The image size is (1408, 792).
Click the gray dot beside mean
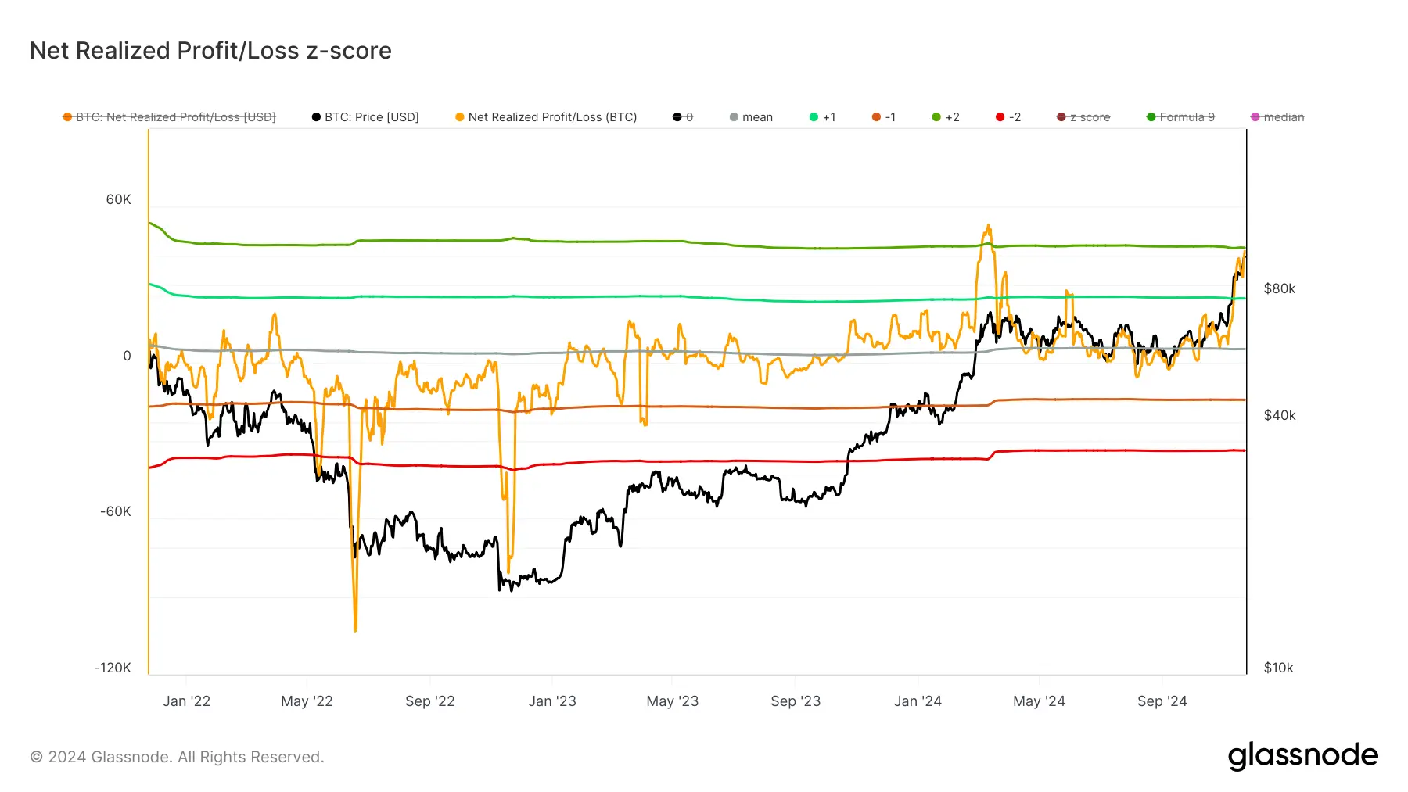pyautogui.click(x=734, y=117)
